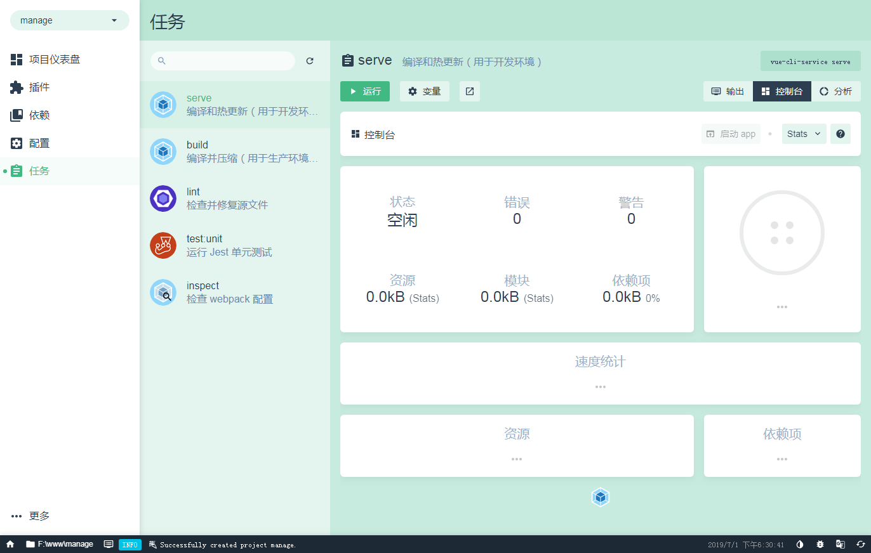Viewport: 871px width, 553px height.
Task: Open the help question mark icon
Action: click(840, 134)
